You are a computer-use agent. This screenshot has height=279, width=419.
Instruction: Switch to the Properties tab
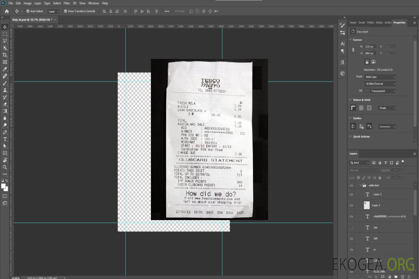pyautogui.click(x=399, y=22)
